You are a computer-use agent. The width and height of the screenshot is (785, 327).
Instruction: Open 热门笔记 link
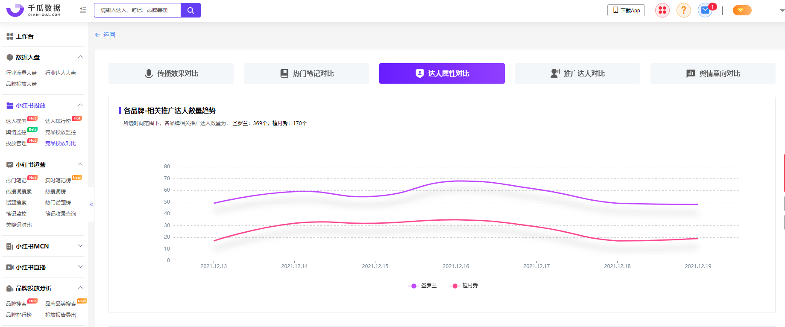pyautogui.click(x=16, y=181)
